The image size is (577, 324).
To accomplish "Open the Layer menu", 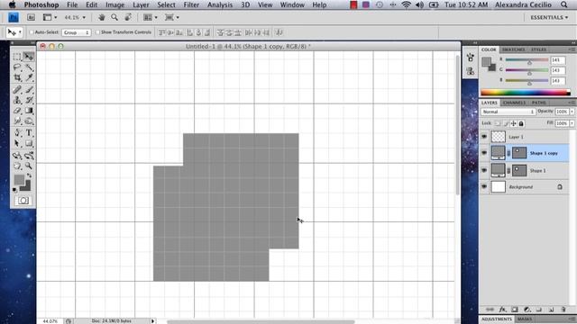I will pos(141,4).
